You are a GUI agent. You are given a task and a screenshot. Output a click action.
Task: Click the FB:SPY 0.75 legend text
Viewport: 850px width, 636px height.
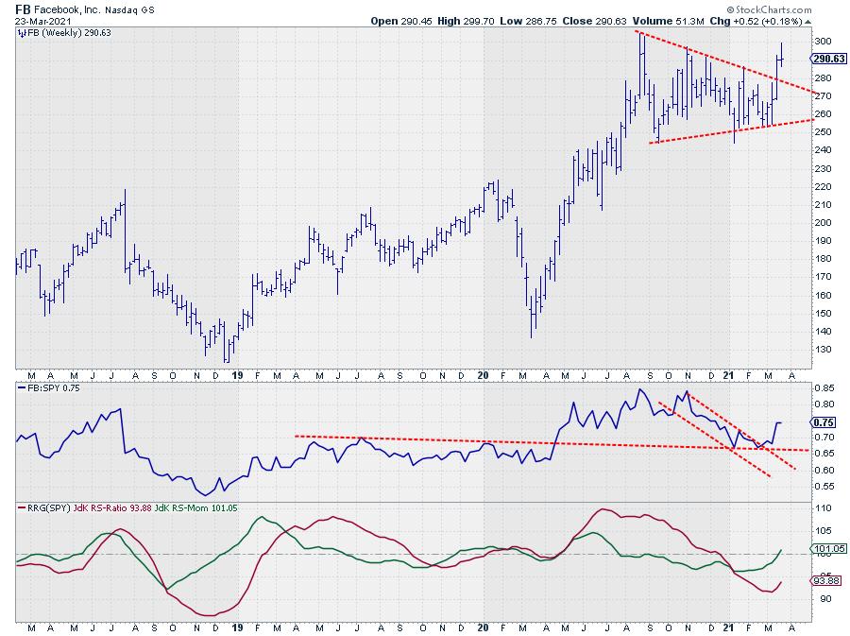(53, 388)
